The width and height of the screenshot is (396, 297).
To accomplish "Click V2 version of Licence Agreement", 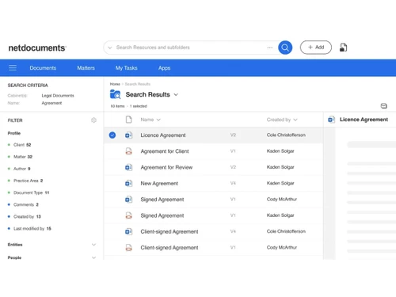I will pyautogui.click(x=233, y=135).
